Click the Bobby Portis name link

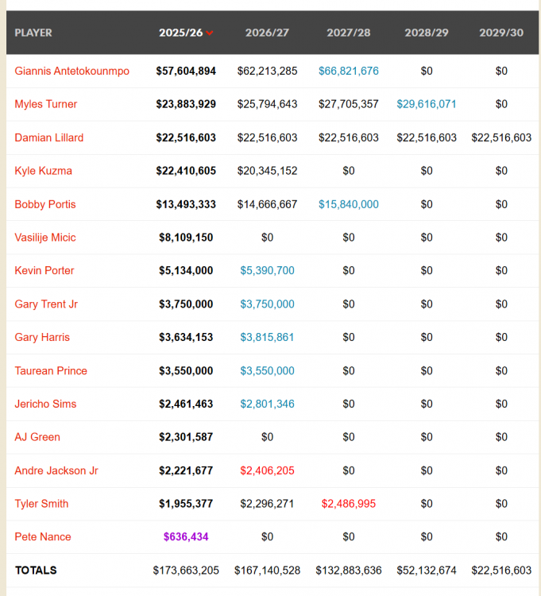pyautogui.click(x=45, y=204)
